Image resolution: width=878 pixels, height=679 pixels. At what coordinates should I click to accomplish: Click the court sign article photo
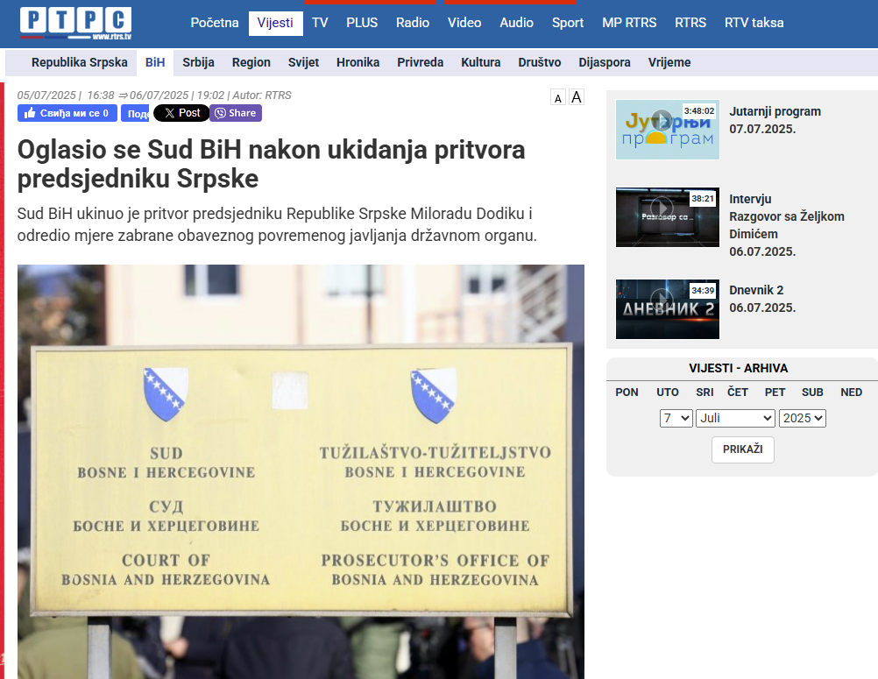point(301,471)
